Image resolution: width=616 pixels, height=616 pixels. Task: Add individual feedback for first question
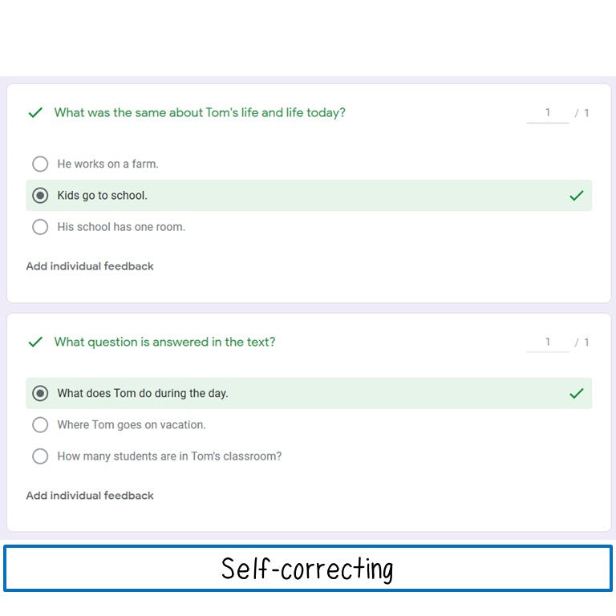[x=90, y=266]
